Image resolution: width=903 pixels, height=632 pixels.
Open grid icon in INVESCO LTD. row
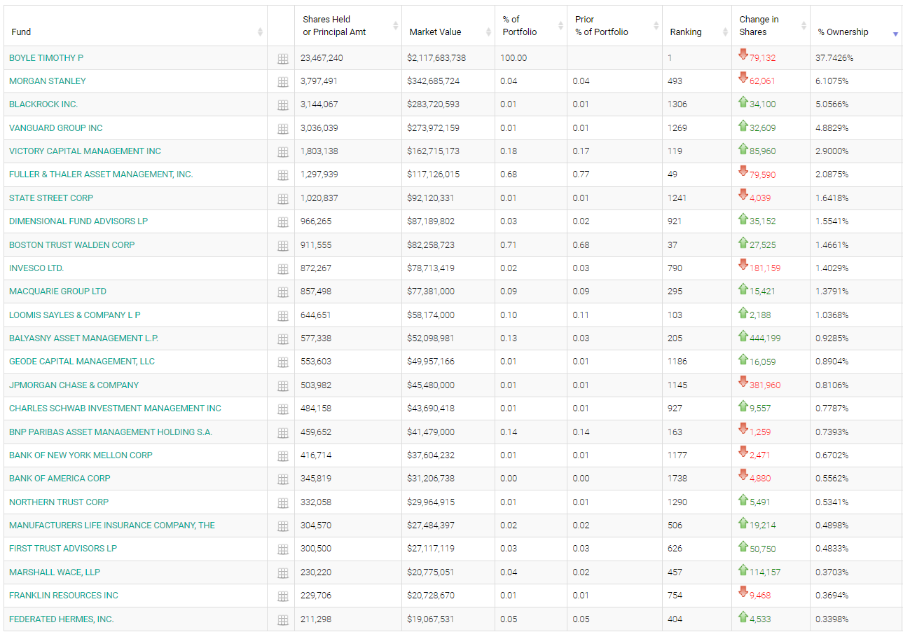(283, 269)
